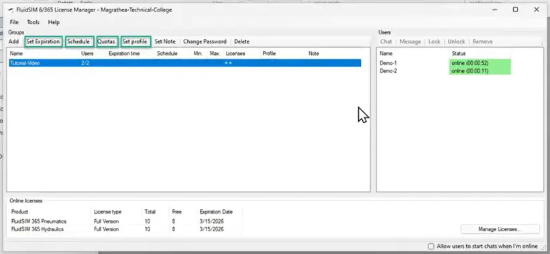The height and width of the screenshot is (254, 550).
Task: Click the Min. column header
Action: point(198,54)
